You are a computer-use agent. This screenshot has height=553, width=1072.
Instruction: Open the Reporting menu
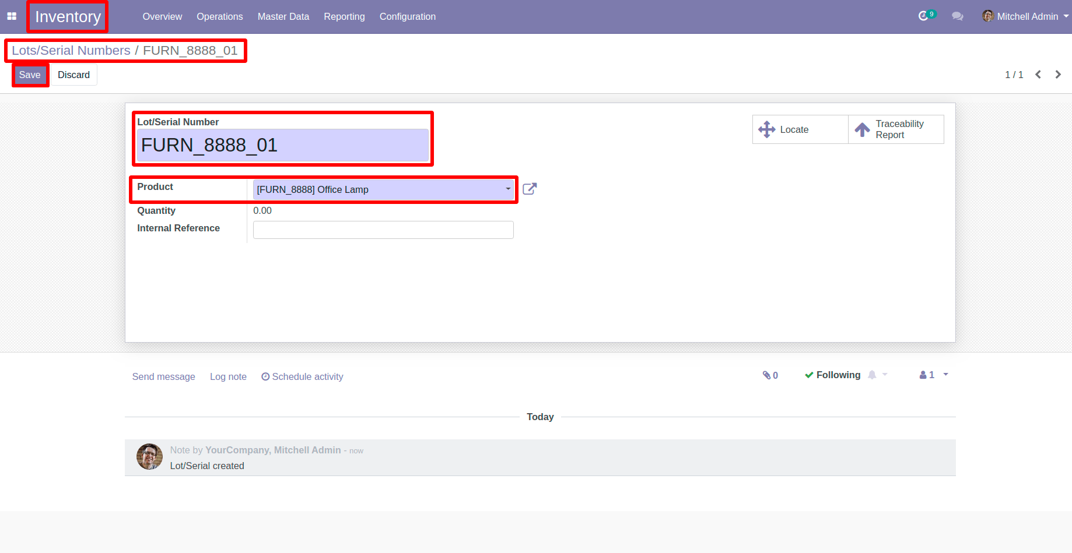click(344, 16)
